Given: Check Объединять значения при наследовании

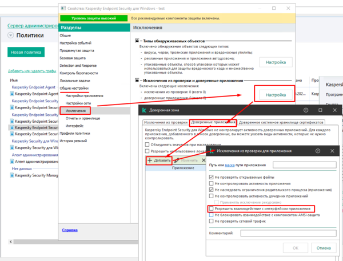Looking at the screenshot, I should coord(147,144).
